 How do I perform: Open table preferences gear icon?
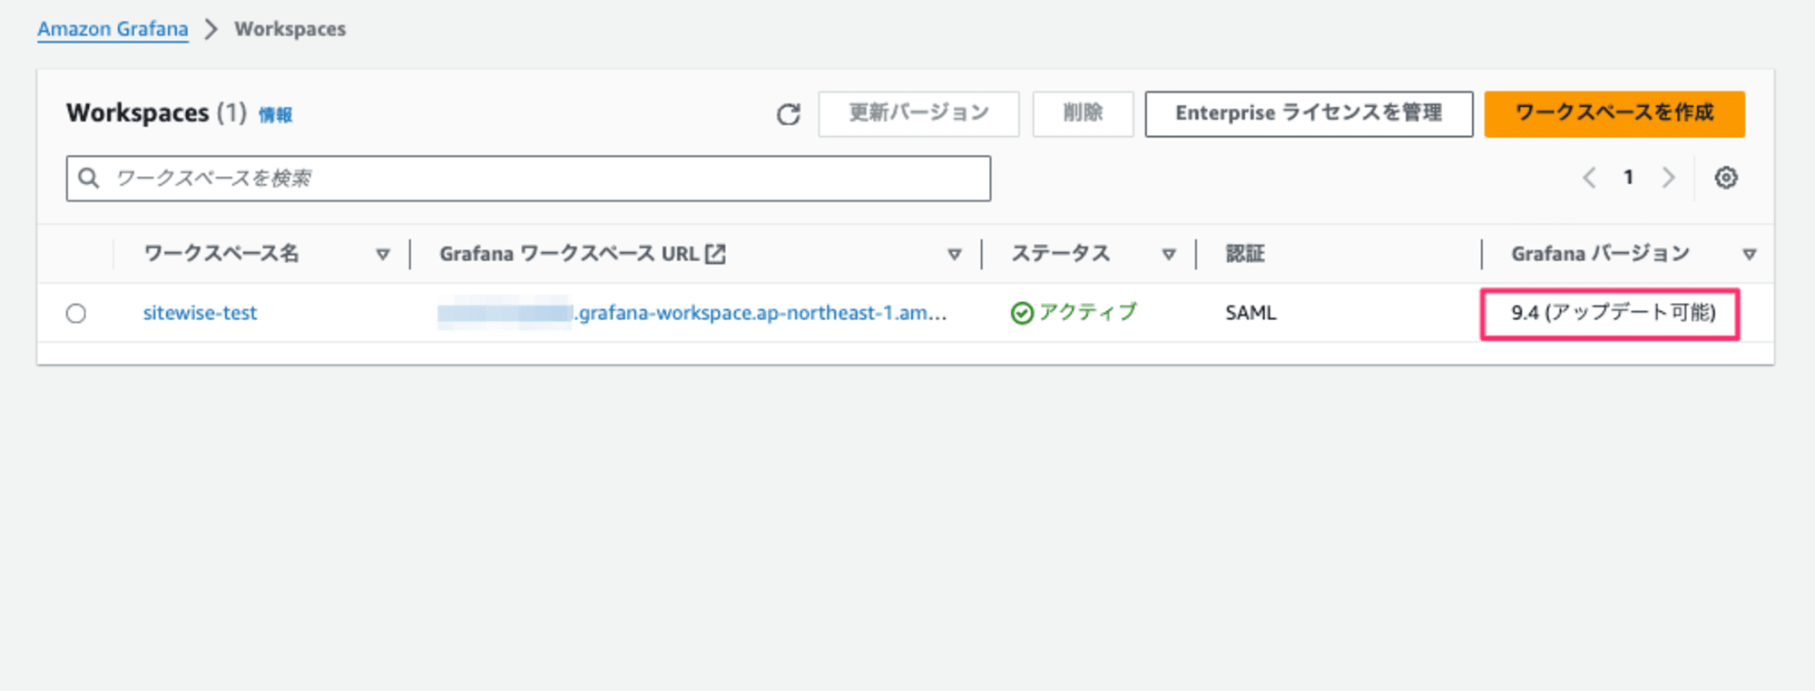(x=1726, y=178)
